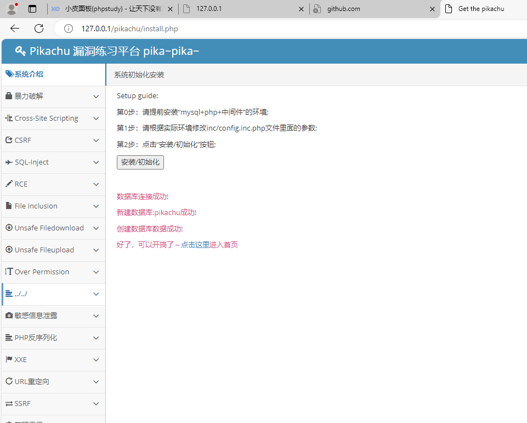This screenshot has height=423, width=527.
Task: Expand the SQL-Inject chevron
Action: click(x=96, y=162)
